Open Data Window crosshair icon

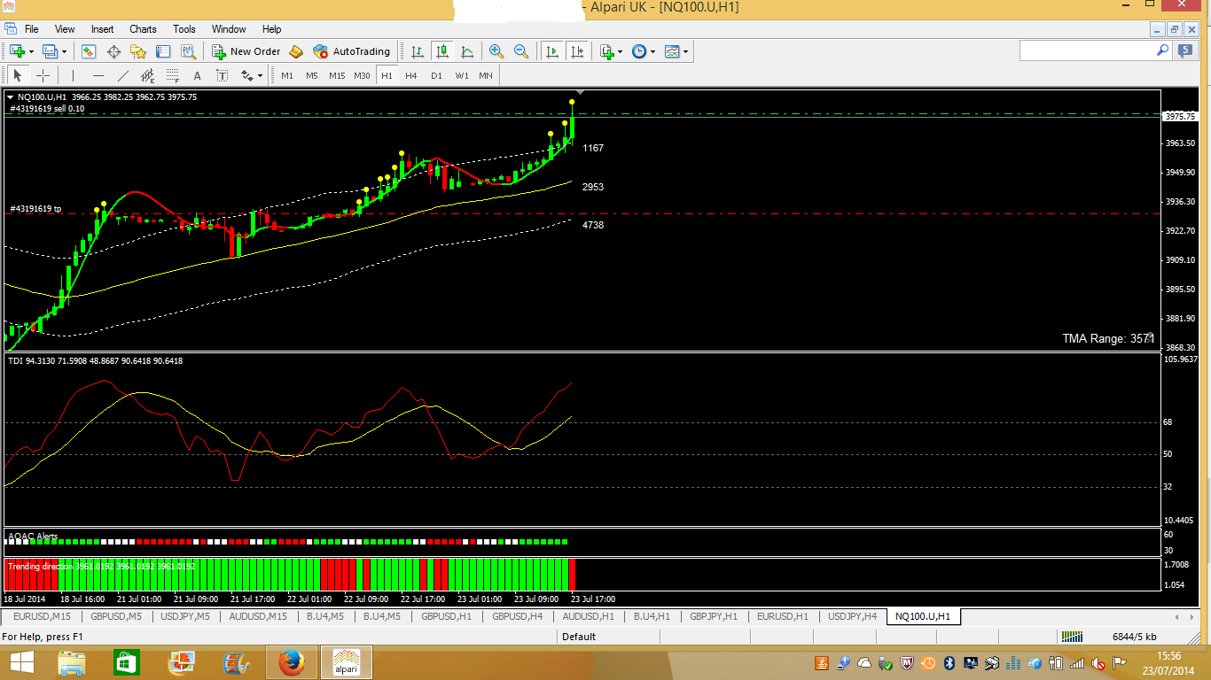(113, 51)
